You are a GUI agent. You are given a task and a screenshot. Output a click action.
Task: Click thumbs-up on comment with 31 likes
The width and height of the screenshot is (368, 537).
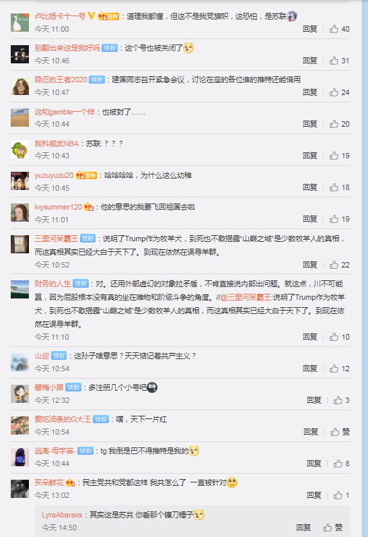pos(339,61)
